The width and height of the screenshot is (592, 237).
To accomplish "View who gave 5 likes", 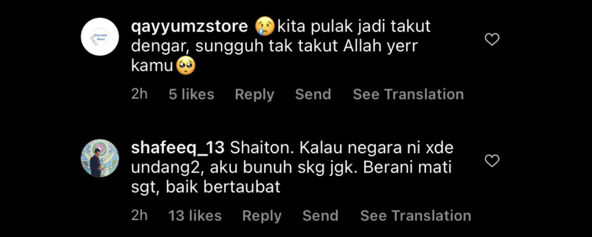I will pos(191,95).
